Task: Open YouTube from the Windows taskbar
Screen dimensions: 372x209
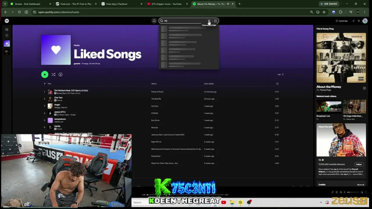Action: [x=223, y=203]
